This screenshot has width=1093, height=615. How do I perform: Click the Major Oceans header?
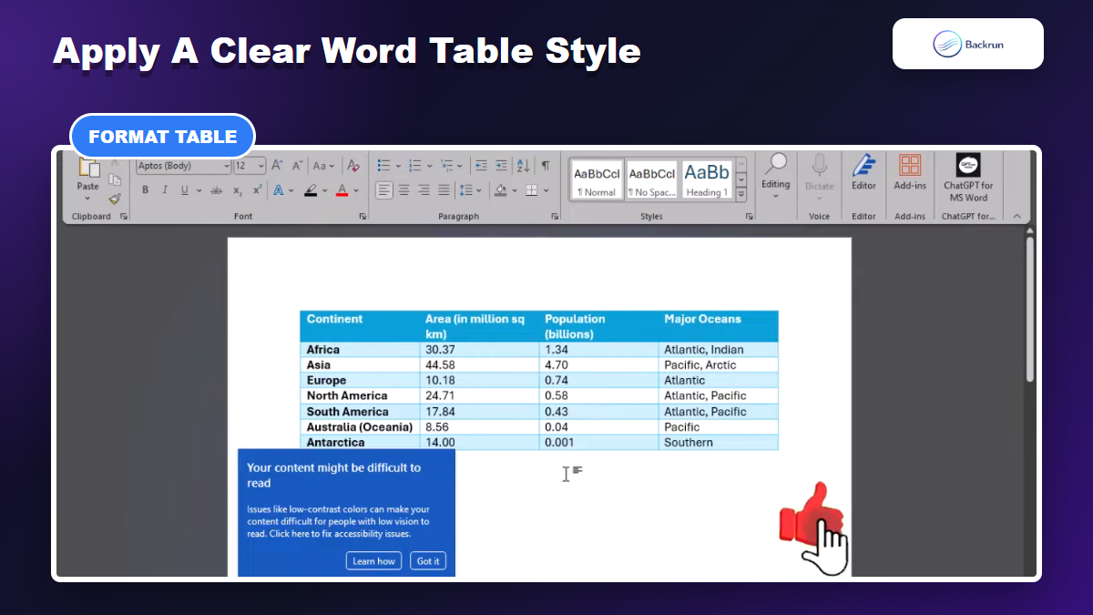point(719,326)
